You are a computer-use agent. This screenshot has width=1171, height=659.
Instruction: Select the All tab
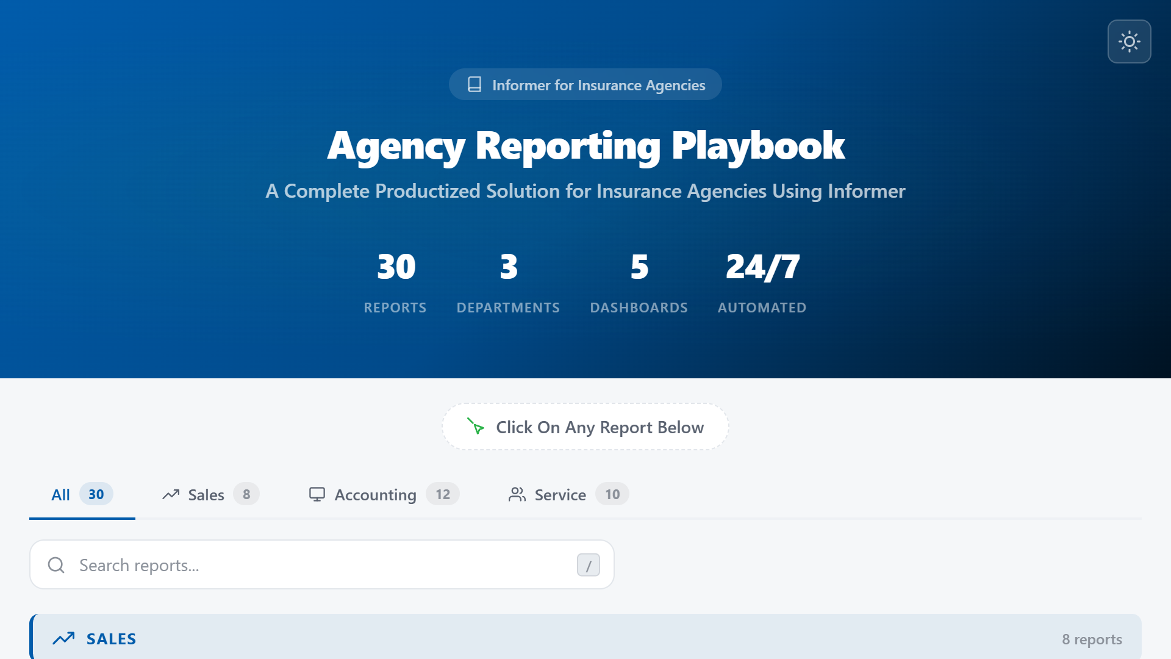[60, 494]
